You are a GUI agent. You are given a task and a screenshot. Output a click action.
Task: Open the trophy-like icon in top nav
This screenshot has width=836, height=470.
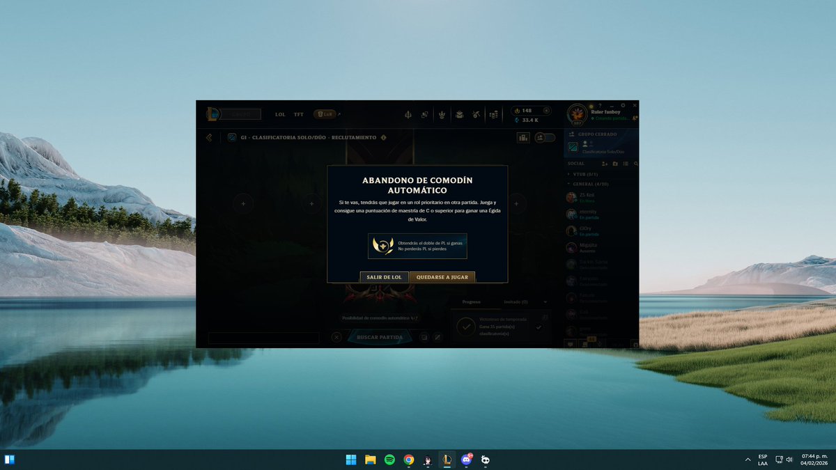click(x=442, y=115)
